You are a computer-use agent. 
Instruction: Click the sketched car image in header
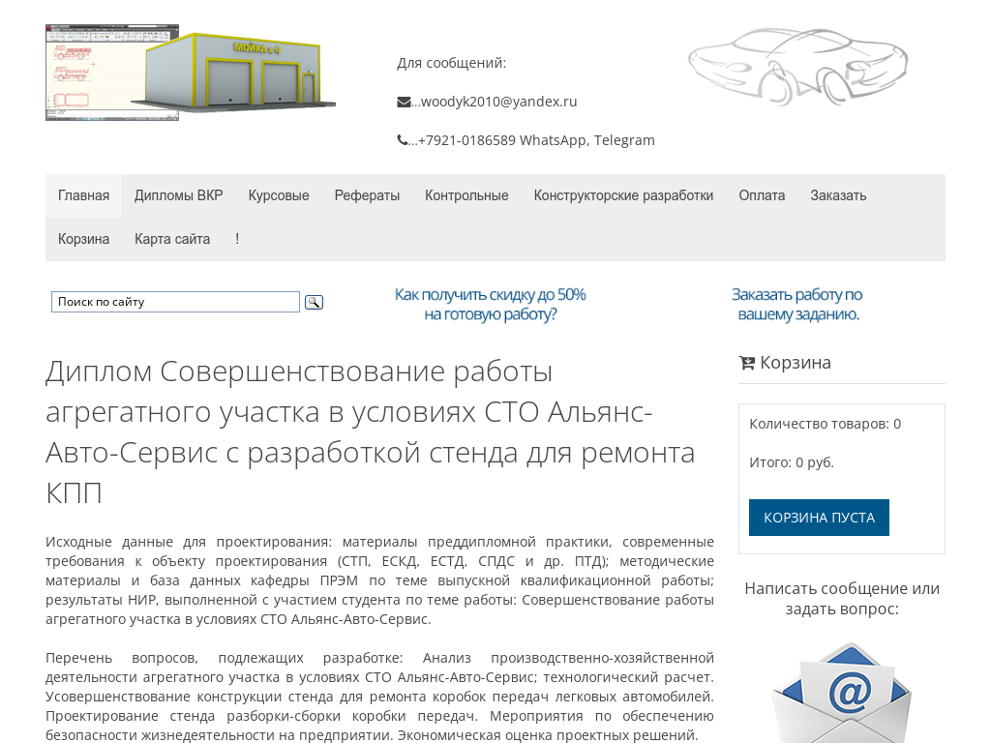[x=797, y=67]
